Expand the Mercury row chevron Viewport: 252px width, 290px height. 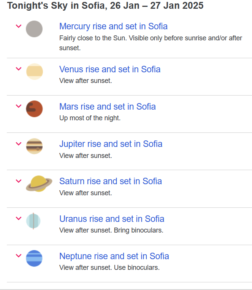click(18, 26)
